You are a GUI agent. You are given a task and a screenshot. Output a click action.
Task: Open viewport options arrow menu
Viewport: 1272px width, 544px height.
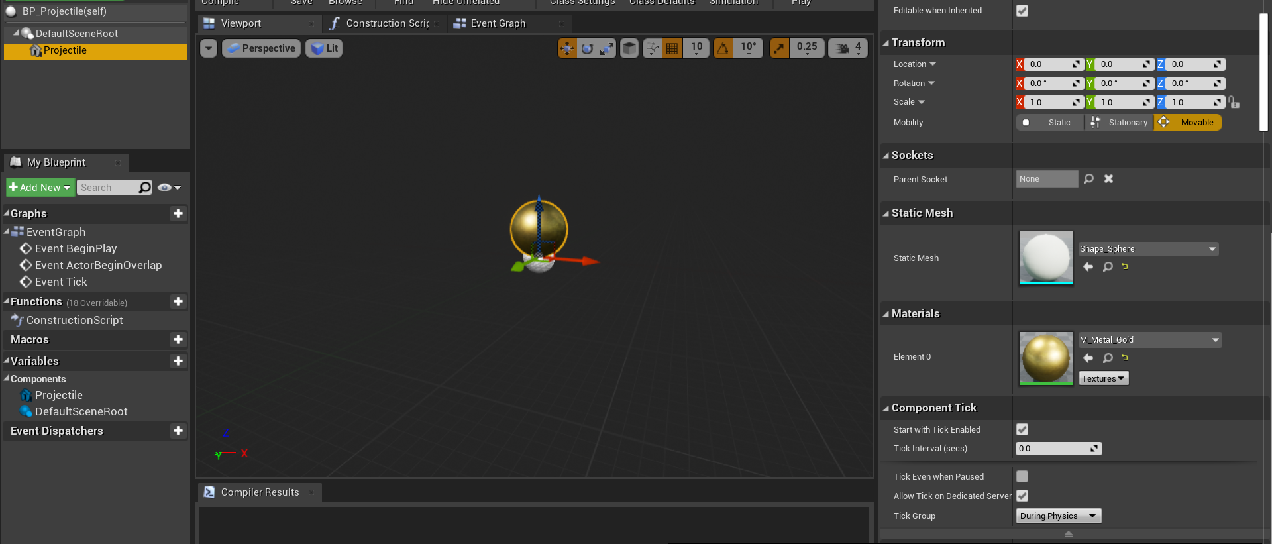(209, 48)
